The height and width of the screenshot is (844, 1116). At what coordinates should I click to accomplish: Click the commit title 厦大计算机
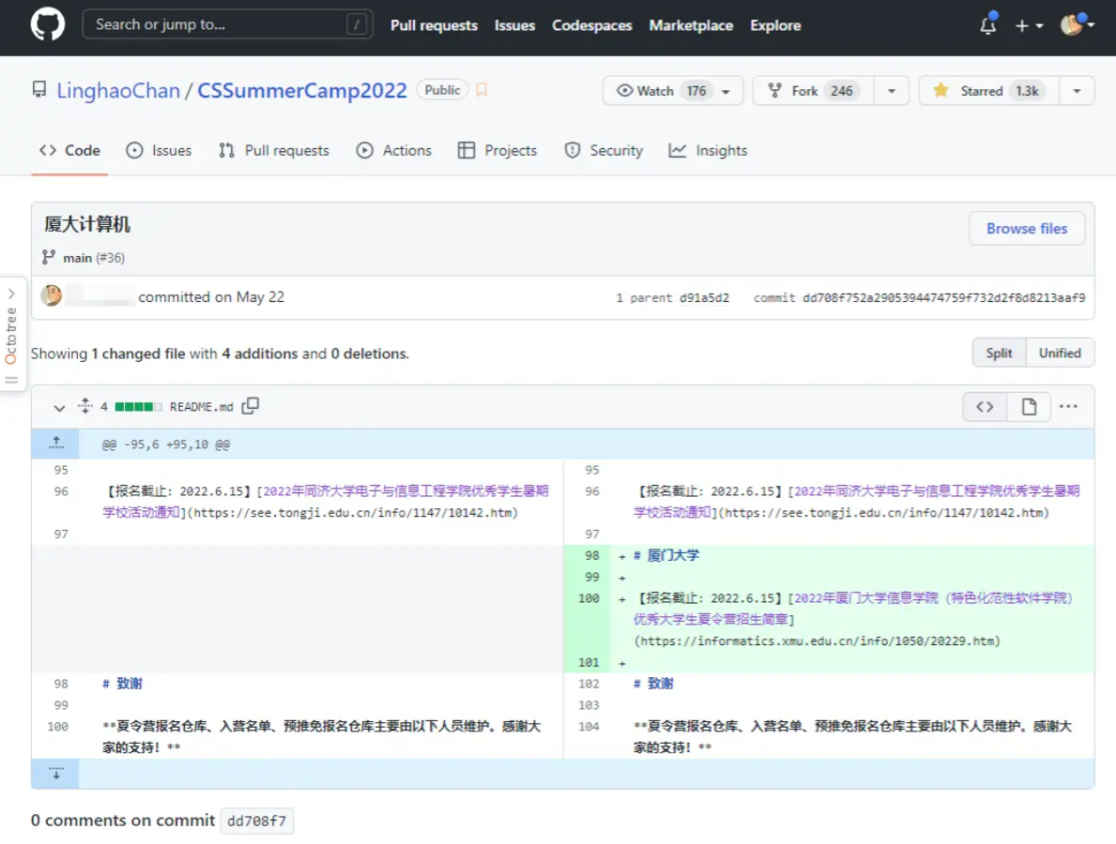coord(87,225)
